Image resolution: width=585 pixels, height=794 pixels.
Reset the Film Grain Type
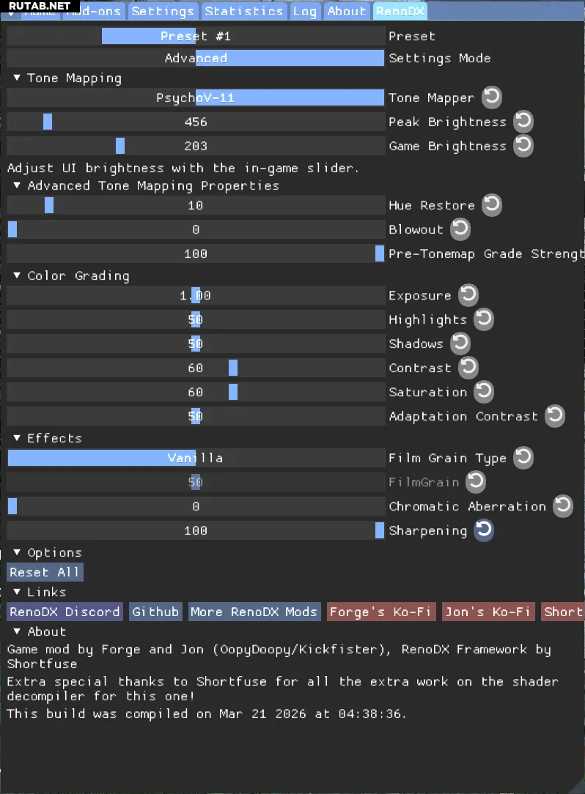click(523, 457)
